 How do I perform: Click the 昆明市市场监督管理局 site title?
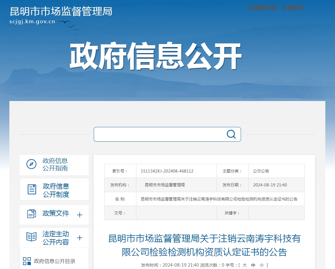click(x=61, y=11)
